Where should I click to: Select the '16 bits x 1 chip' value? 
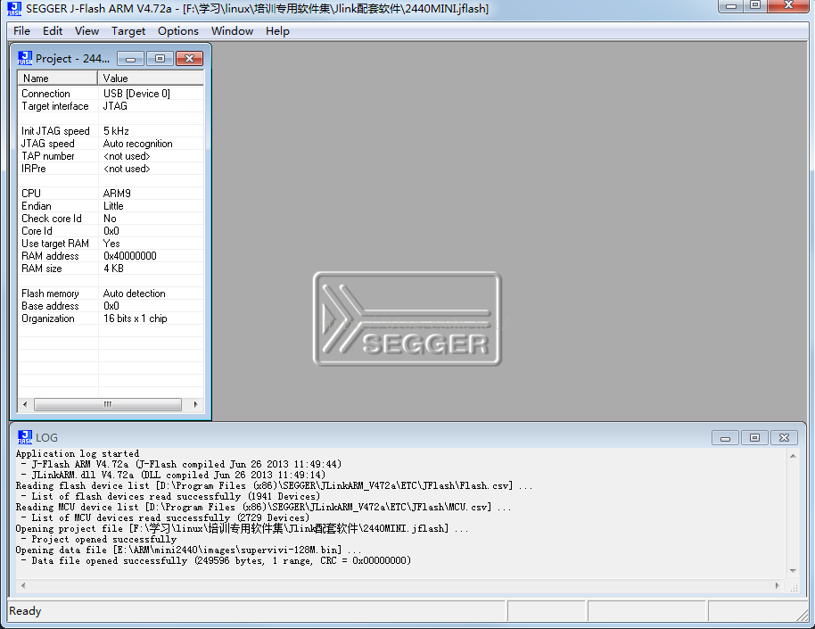136,319
